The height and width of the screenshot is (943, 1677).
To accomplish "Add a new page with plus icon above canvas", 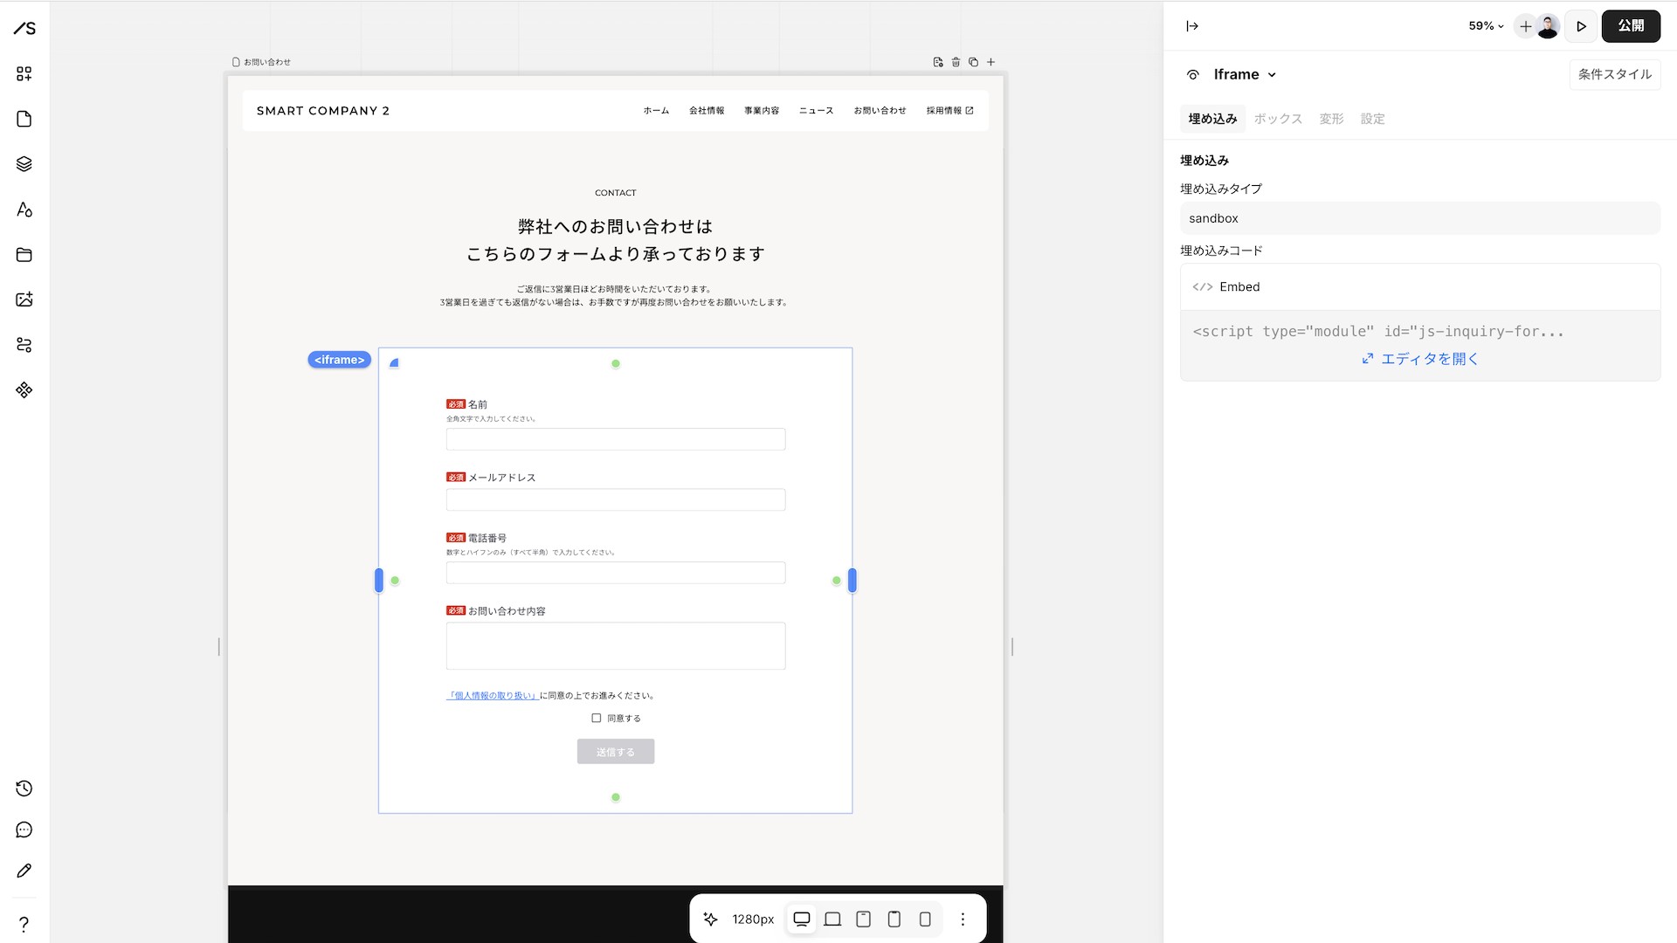I will tap(990, 62).
